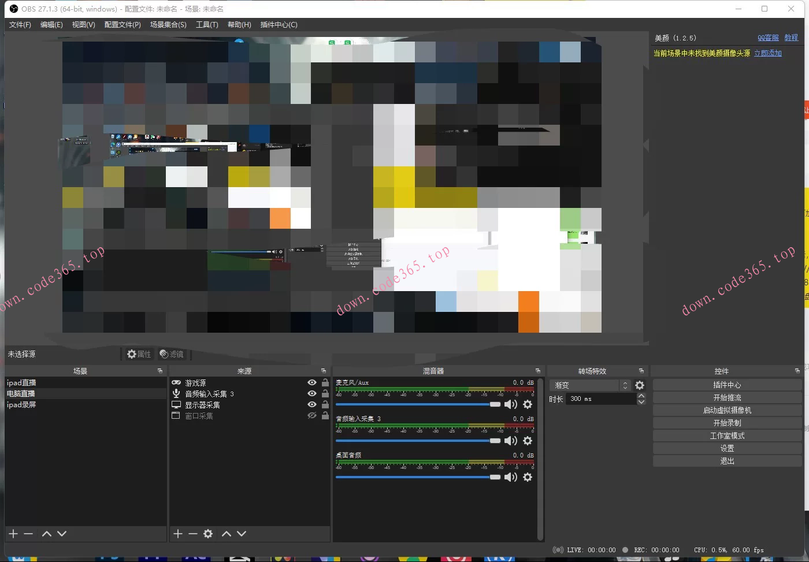Float the 混音器 dock panel
Image resolution: width=809 pixels, height=562 pixels.
[538, 371]
